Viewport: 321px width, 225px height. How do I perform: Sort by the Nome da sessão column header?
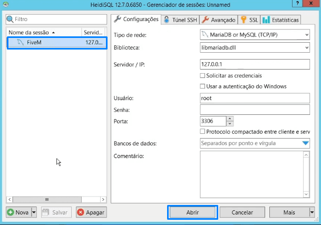click(44, 32)
